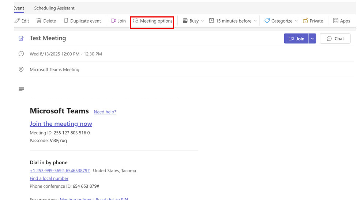Choose Duplicate event in the toolbar
Screen dimensions: 357x200
pos(82,21)
